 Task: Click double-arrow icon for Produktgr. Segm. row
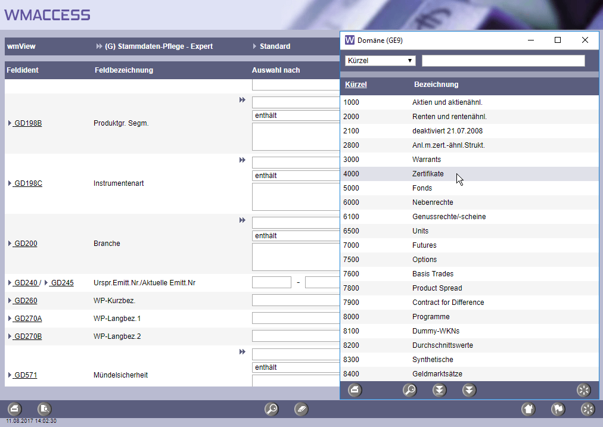point(243,100)
